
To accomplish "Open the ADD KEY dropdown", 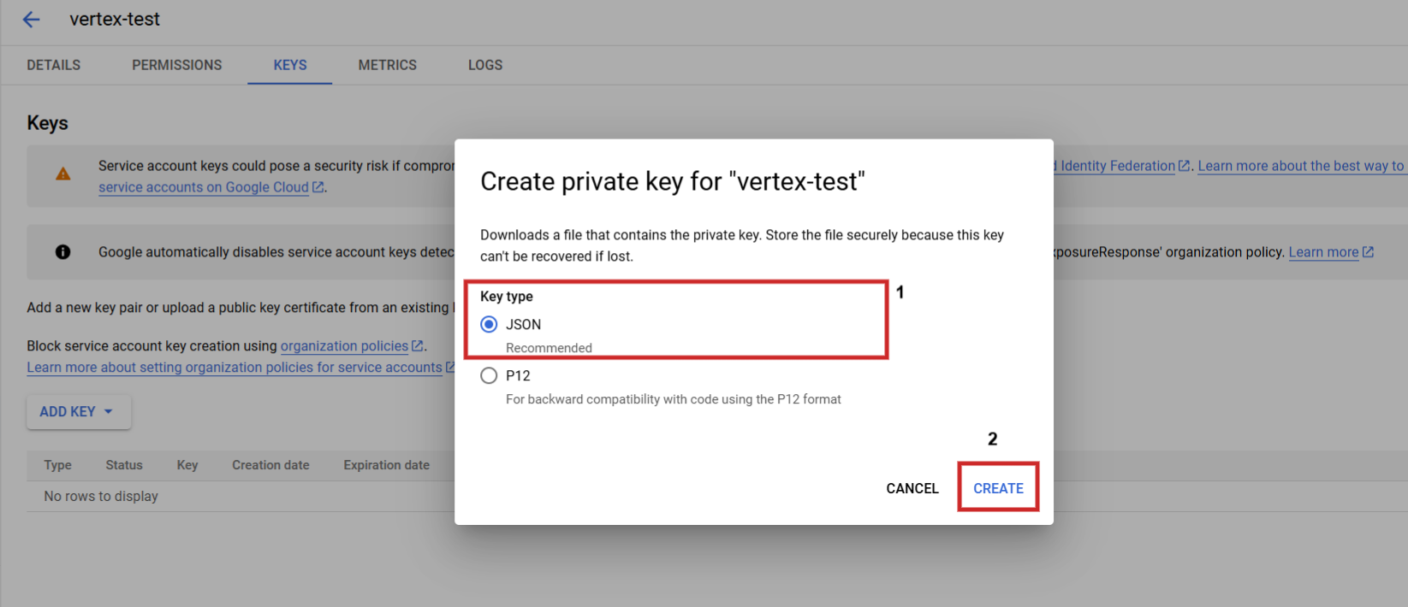I will (x=78, y=412).
